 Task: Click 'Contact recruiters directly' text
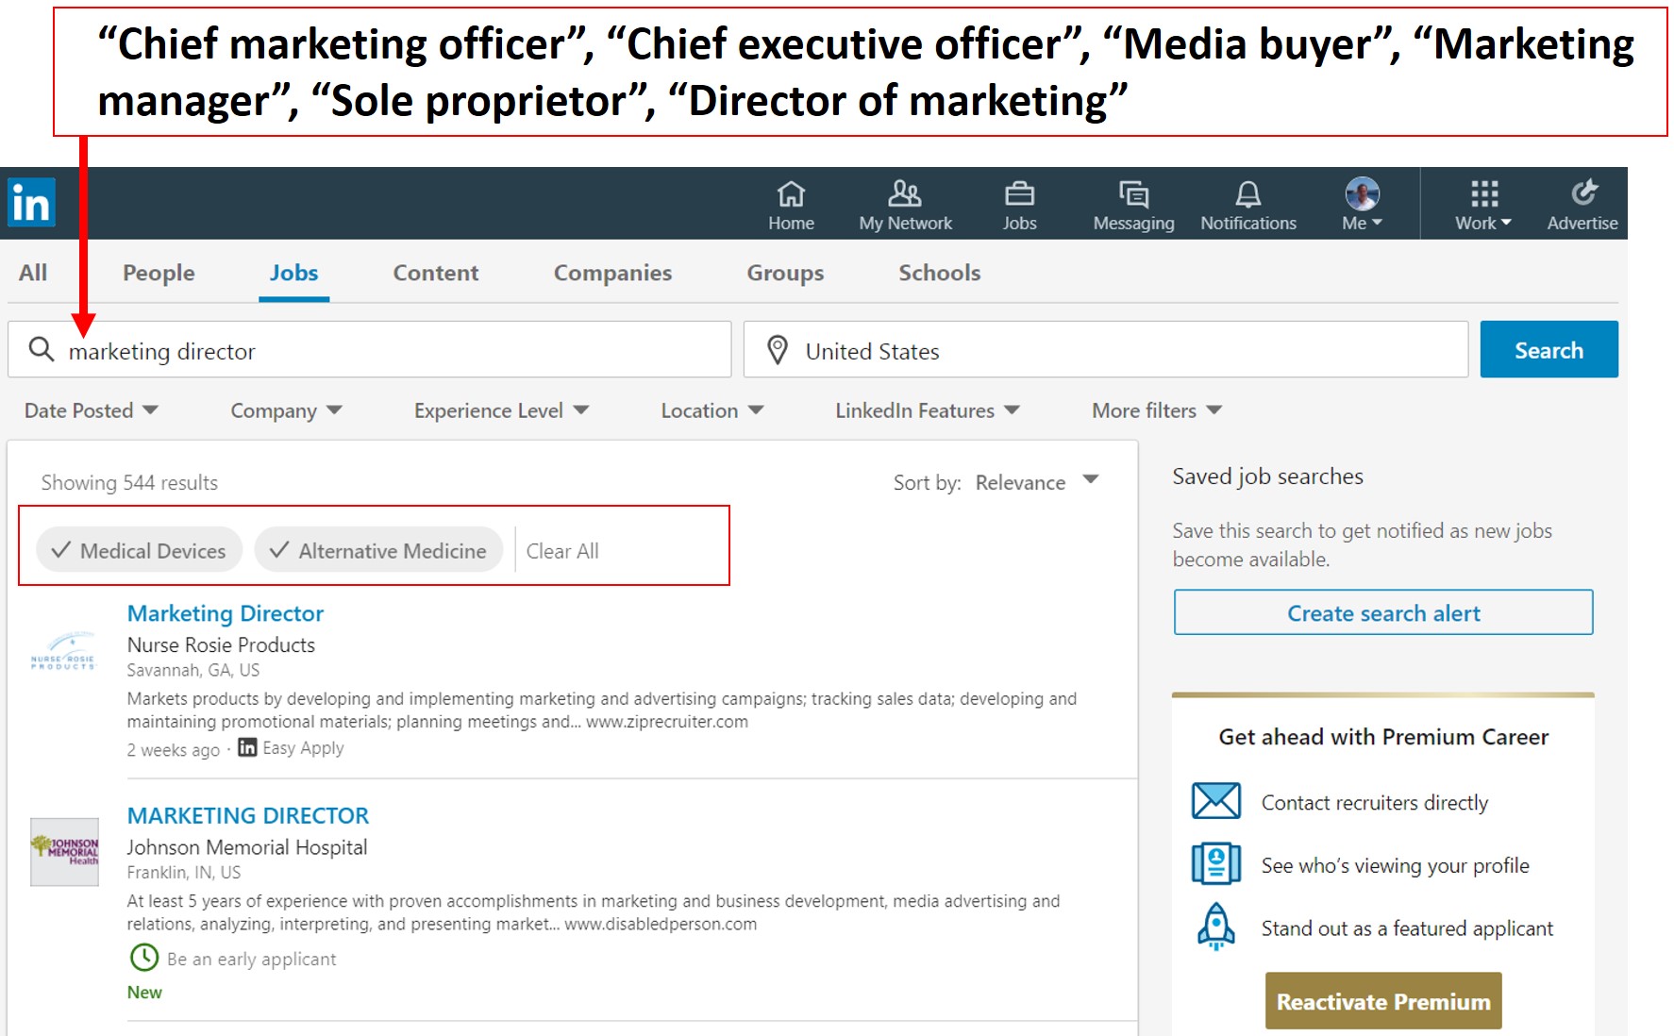[1375, 802]
